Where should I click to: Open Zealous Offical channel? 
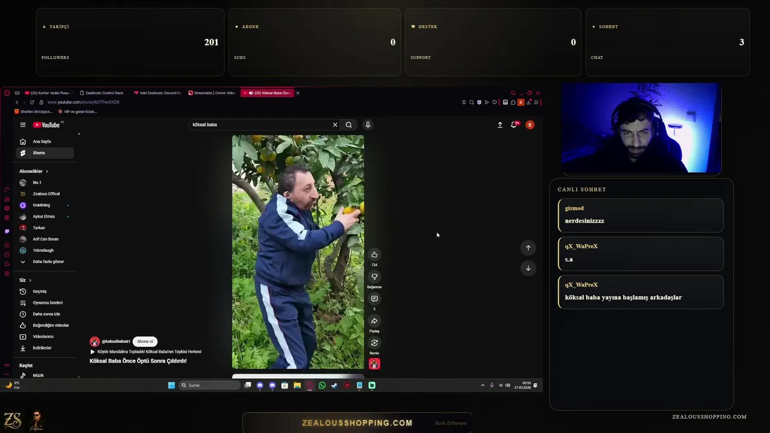coord(45,194)
